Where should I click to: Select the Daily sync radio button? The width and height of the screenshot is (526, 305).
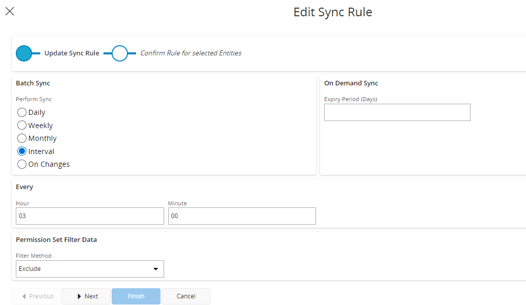tap(22, 112)
